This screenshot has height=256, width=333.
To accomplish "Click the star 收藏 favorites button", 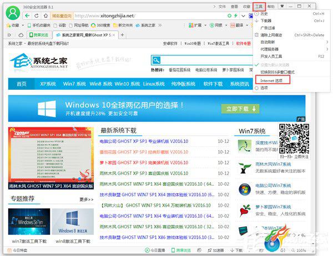I will coord(13,25).
